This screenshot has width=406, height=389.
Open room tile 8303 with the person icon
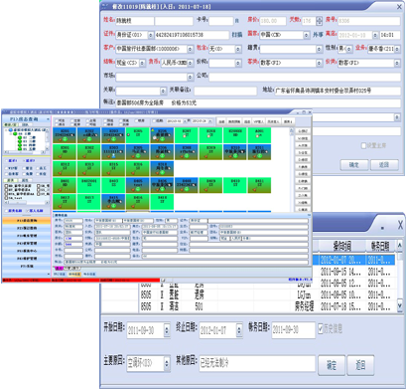tap(113, 152)
